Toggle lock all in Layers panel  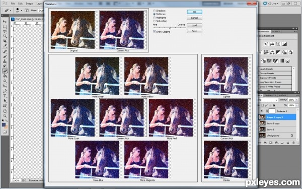tap(274, 105)
